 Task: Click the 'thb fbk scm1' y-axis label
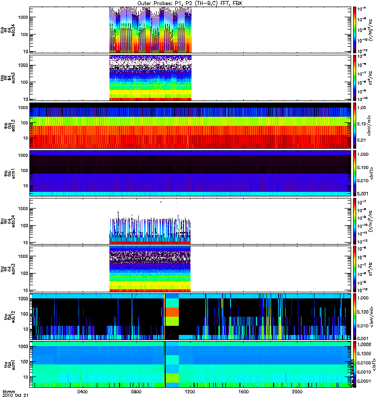pyautogui.click(x=10, y=174)
